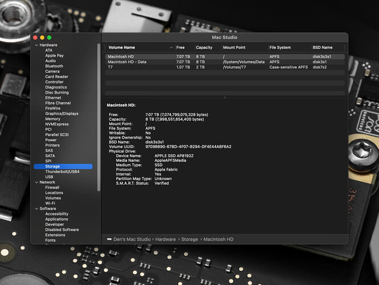
Task: Select SAS in the sidebar
Action: pos(49,150)
